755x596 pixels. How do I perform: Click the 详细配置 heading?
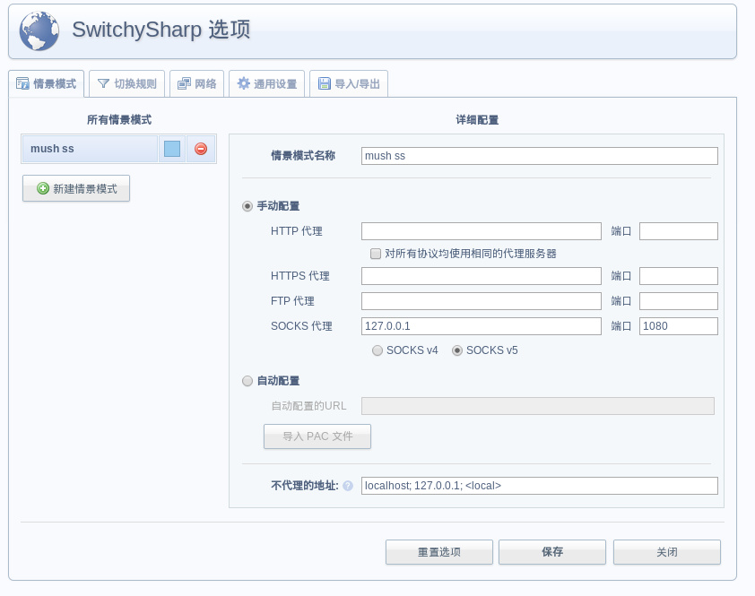(x=477, y=120)
